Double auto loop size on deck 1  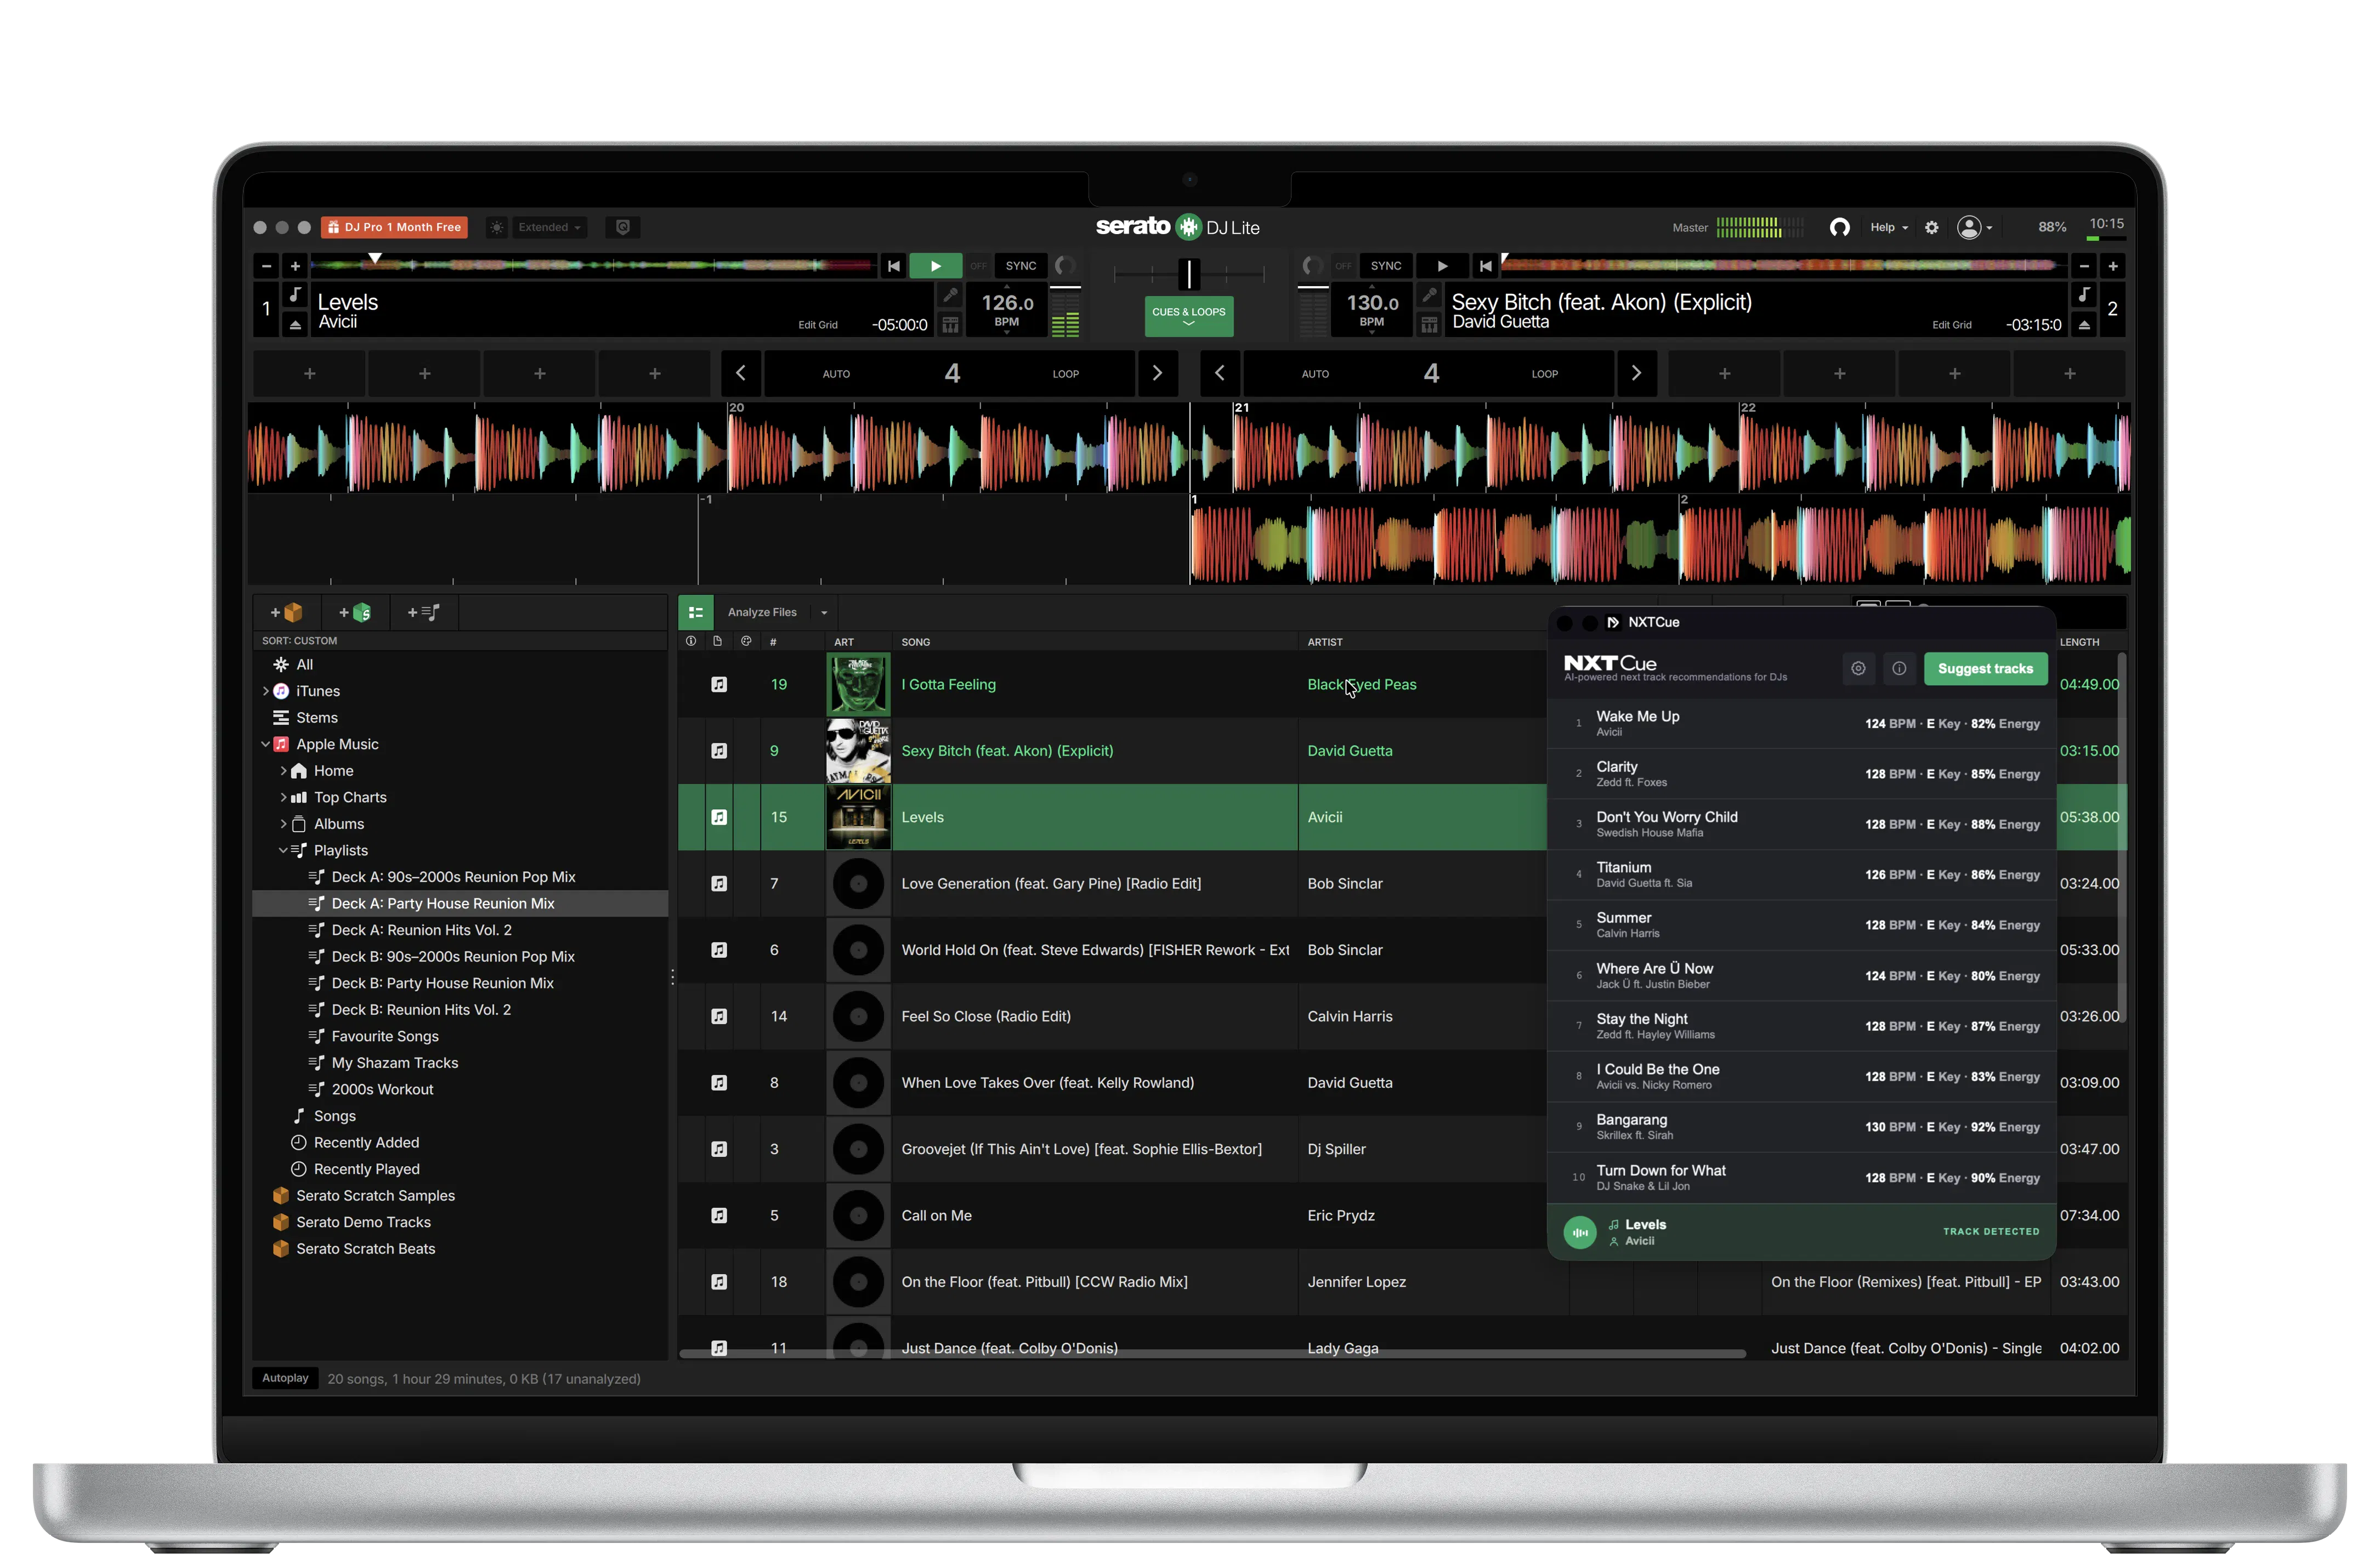(1157, 373)
